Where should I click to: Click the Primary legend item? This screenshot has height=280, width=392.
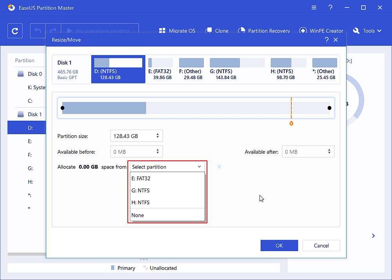[123, 268]
